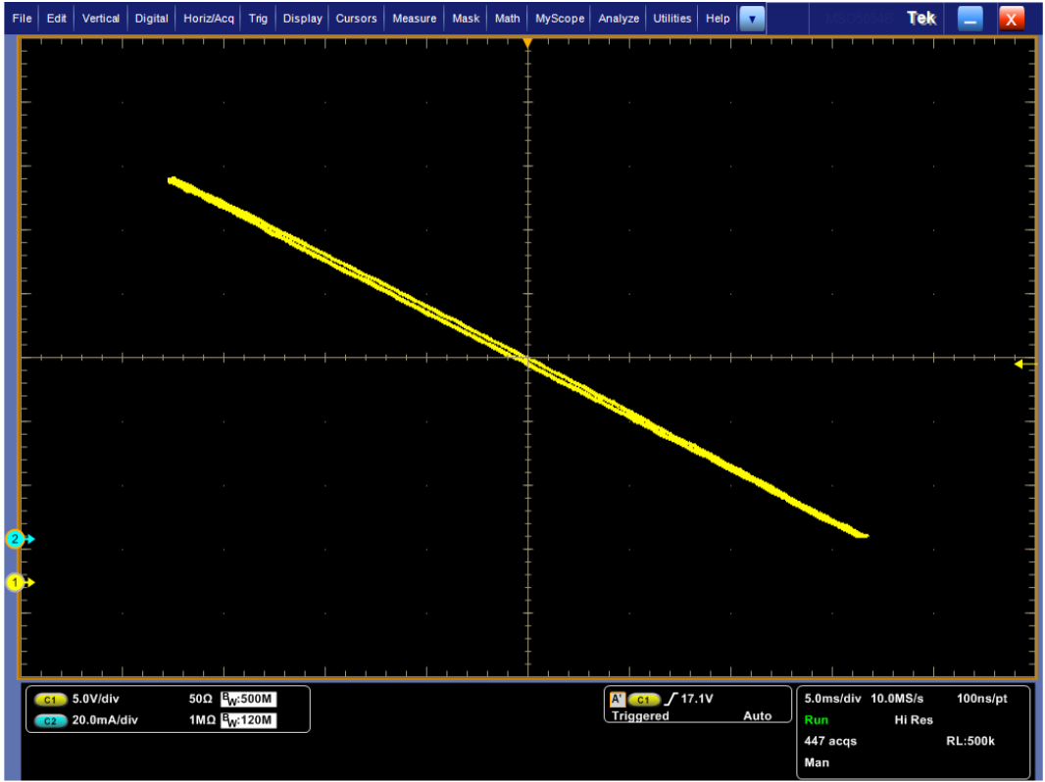Open the Cursors menu
Screen dimensions: 1045x782
pyautogui.click(x=356, y=18)
